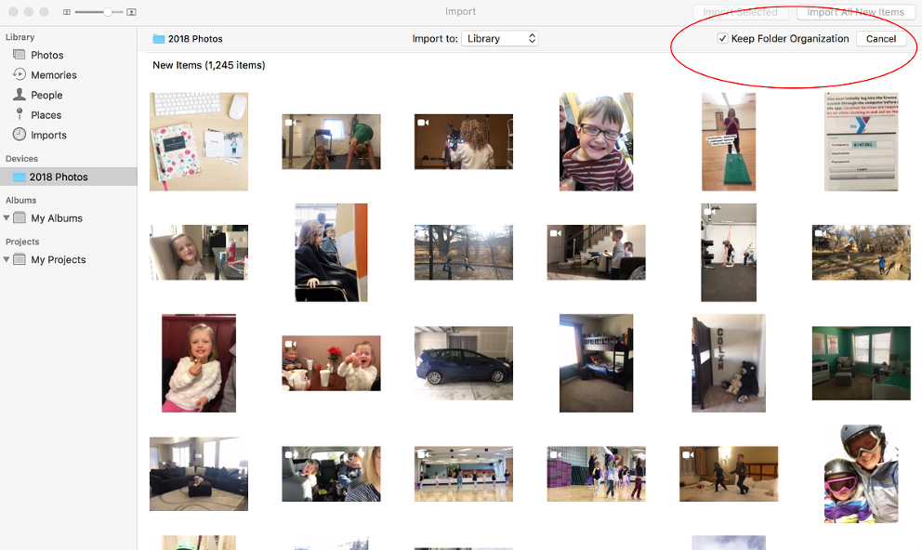Click the blue folder icon beside 2018 Photos header
The image size is (922, 550).
click(158, 38)
